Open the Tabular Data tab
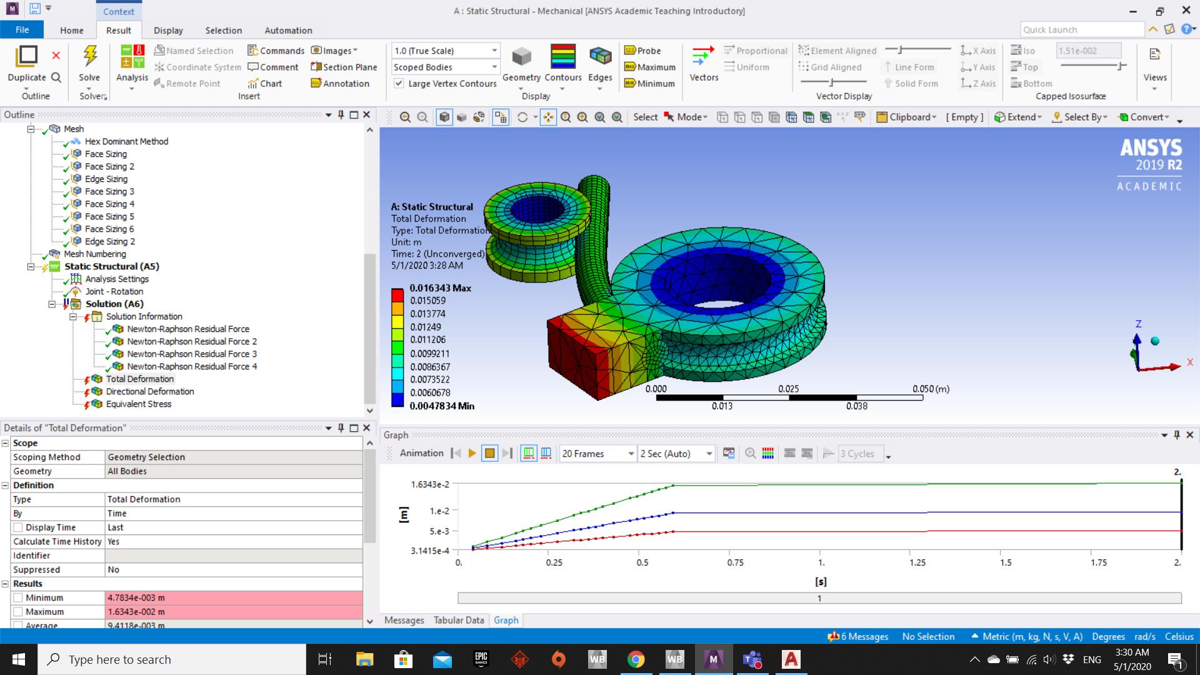The image size is (1200, 675). 459,620
